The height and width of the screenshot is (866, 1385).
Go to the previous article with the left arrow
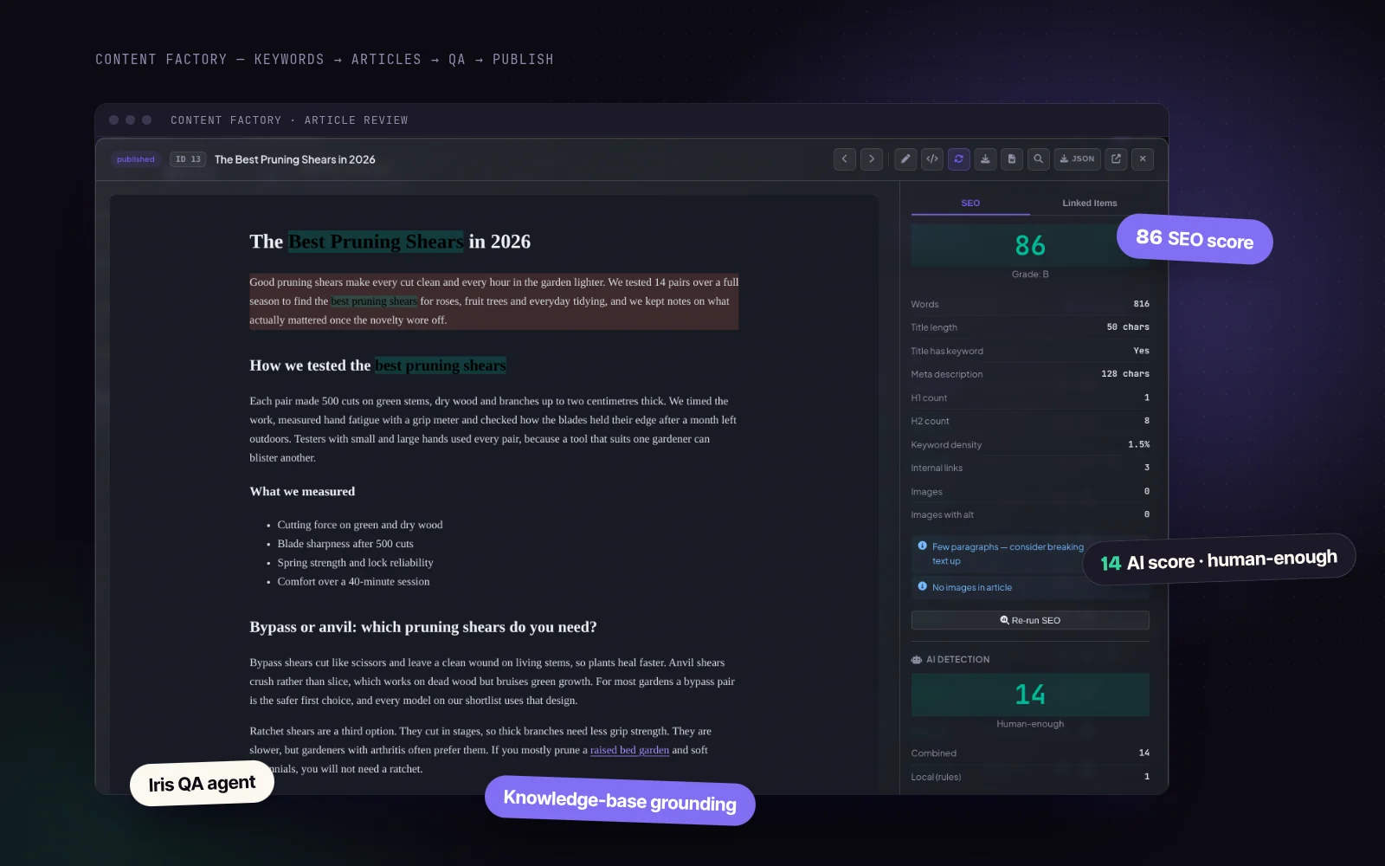pos(845,159)
